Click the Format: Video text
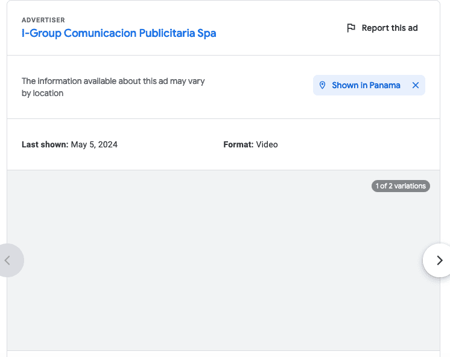 [x=250, y=144]
